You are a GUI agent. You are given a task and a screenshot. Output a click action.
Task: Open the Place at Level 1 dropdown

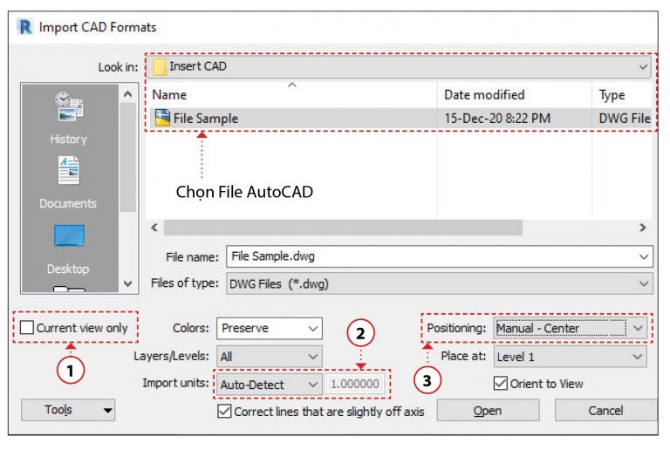[569, 357]
